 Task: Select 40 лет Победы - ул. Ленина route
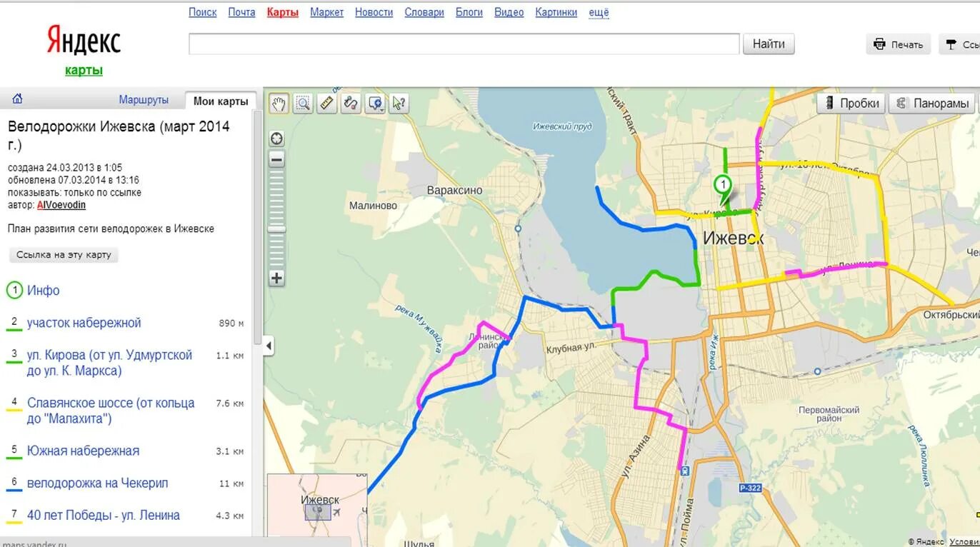click(104, 516)
